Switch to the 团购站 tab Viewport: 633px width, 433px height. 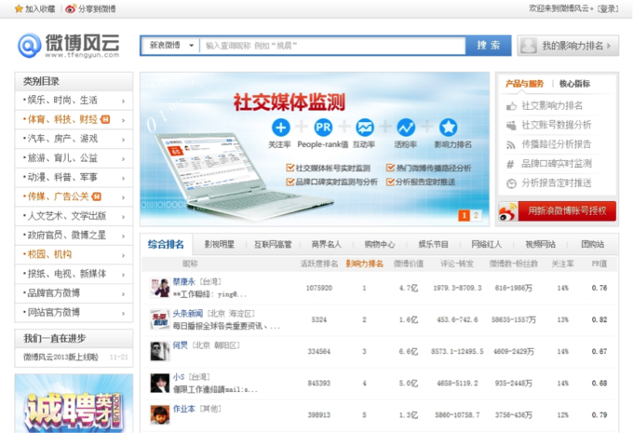(x=593, y=244)
